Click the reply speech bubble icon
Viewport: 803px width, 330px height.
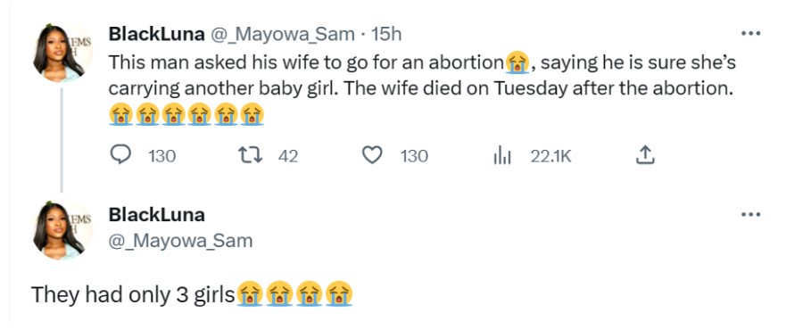coord(120,155)
